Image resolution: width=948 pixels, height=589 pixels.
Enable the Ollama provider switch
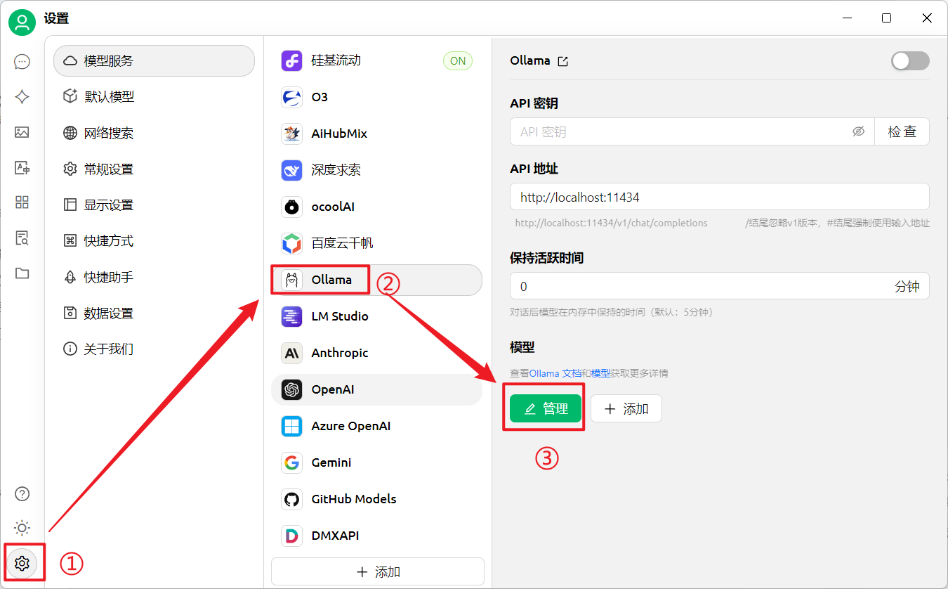tap(910, 60)
